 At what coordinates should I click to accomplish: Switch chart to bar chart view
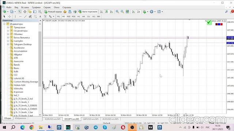coord(102,12)
